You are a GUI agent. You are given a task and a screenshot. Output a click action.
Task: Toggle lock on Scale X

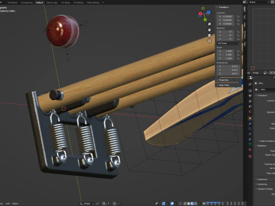coord(238,51)
